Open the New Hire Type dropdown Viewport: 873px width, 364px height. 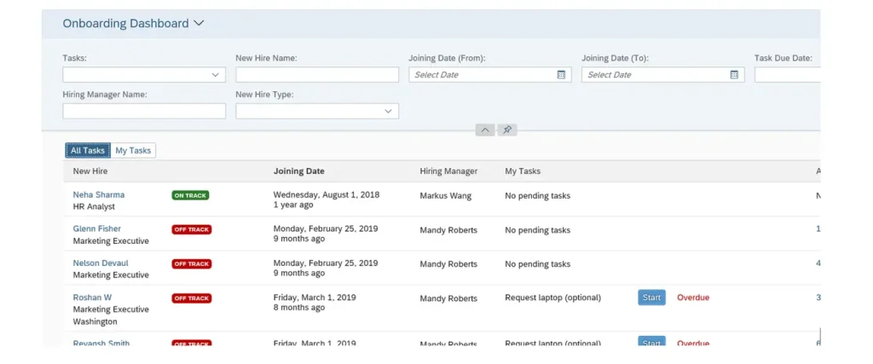pyautogui.click(x=389, y=111)
